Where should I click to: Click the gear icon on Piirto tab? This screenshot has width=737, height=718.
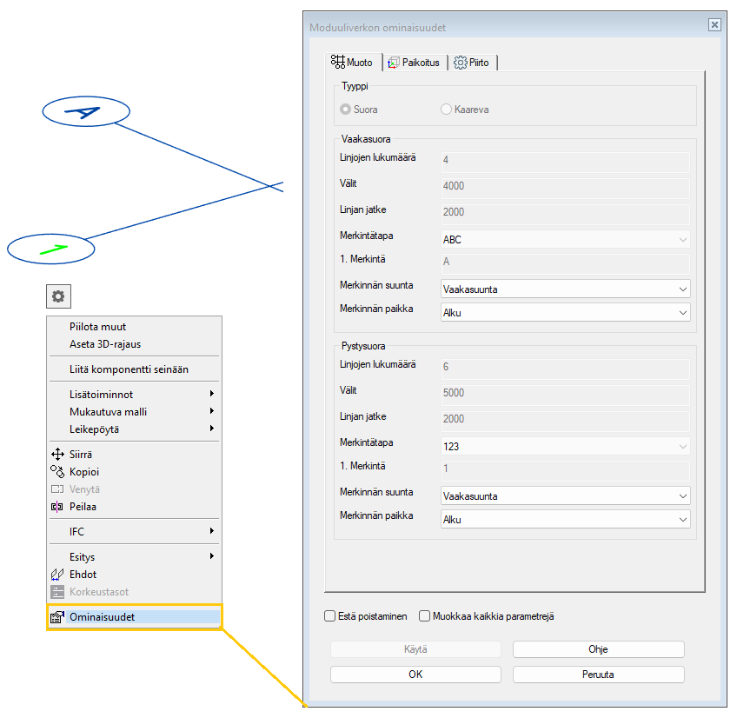coord(460,63)
